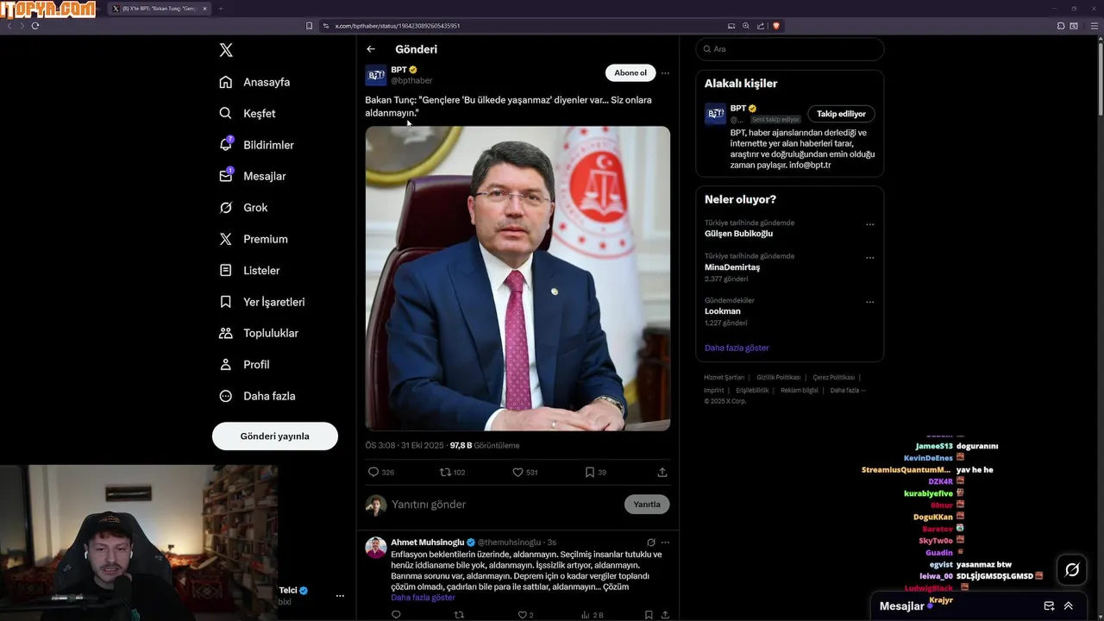Screen dimensions: 1104x621
Task: Go to the X logo home icon
Action: [226, 50]
